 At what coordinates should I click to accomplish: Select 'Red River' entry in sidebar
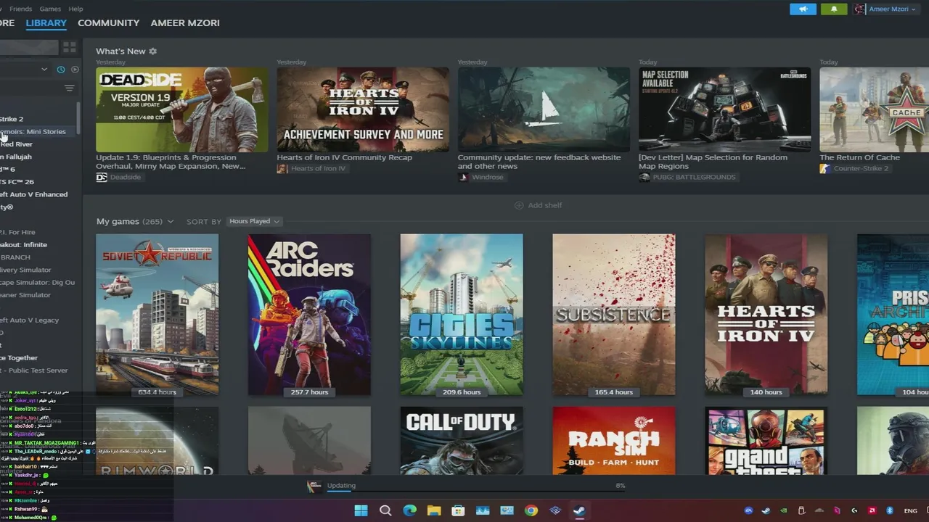38,144
